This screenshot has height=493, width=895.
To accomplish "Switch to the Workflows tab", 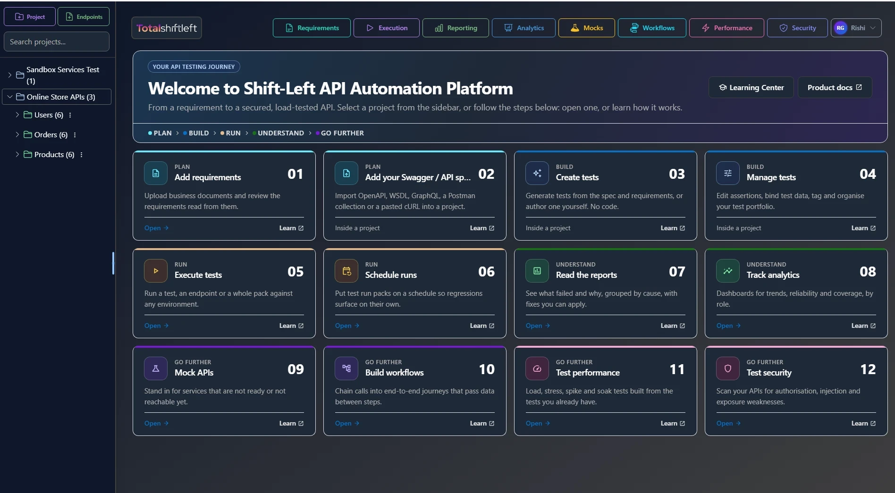I will (652, 28).
